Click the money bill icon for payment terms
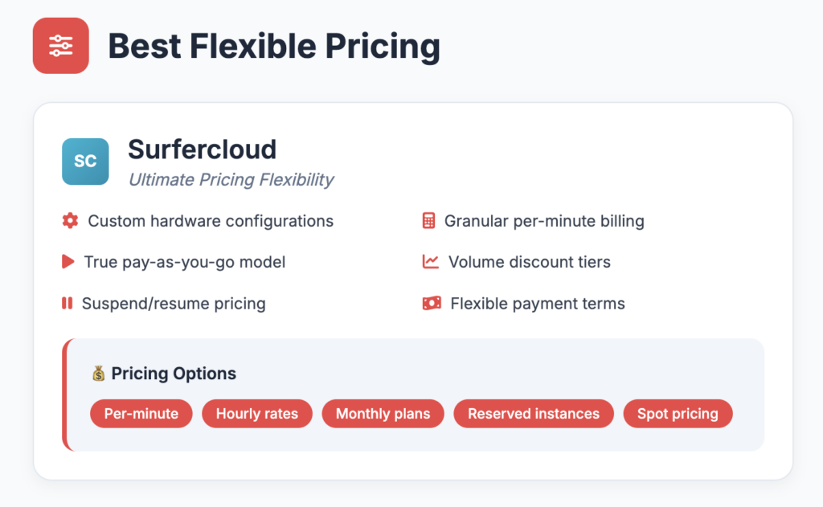Viewport: 823px width, 507px height. coord(432,304)
